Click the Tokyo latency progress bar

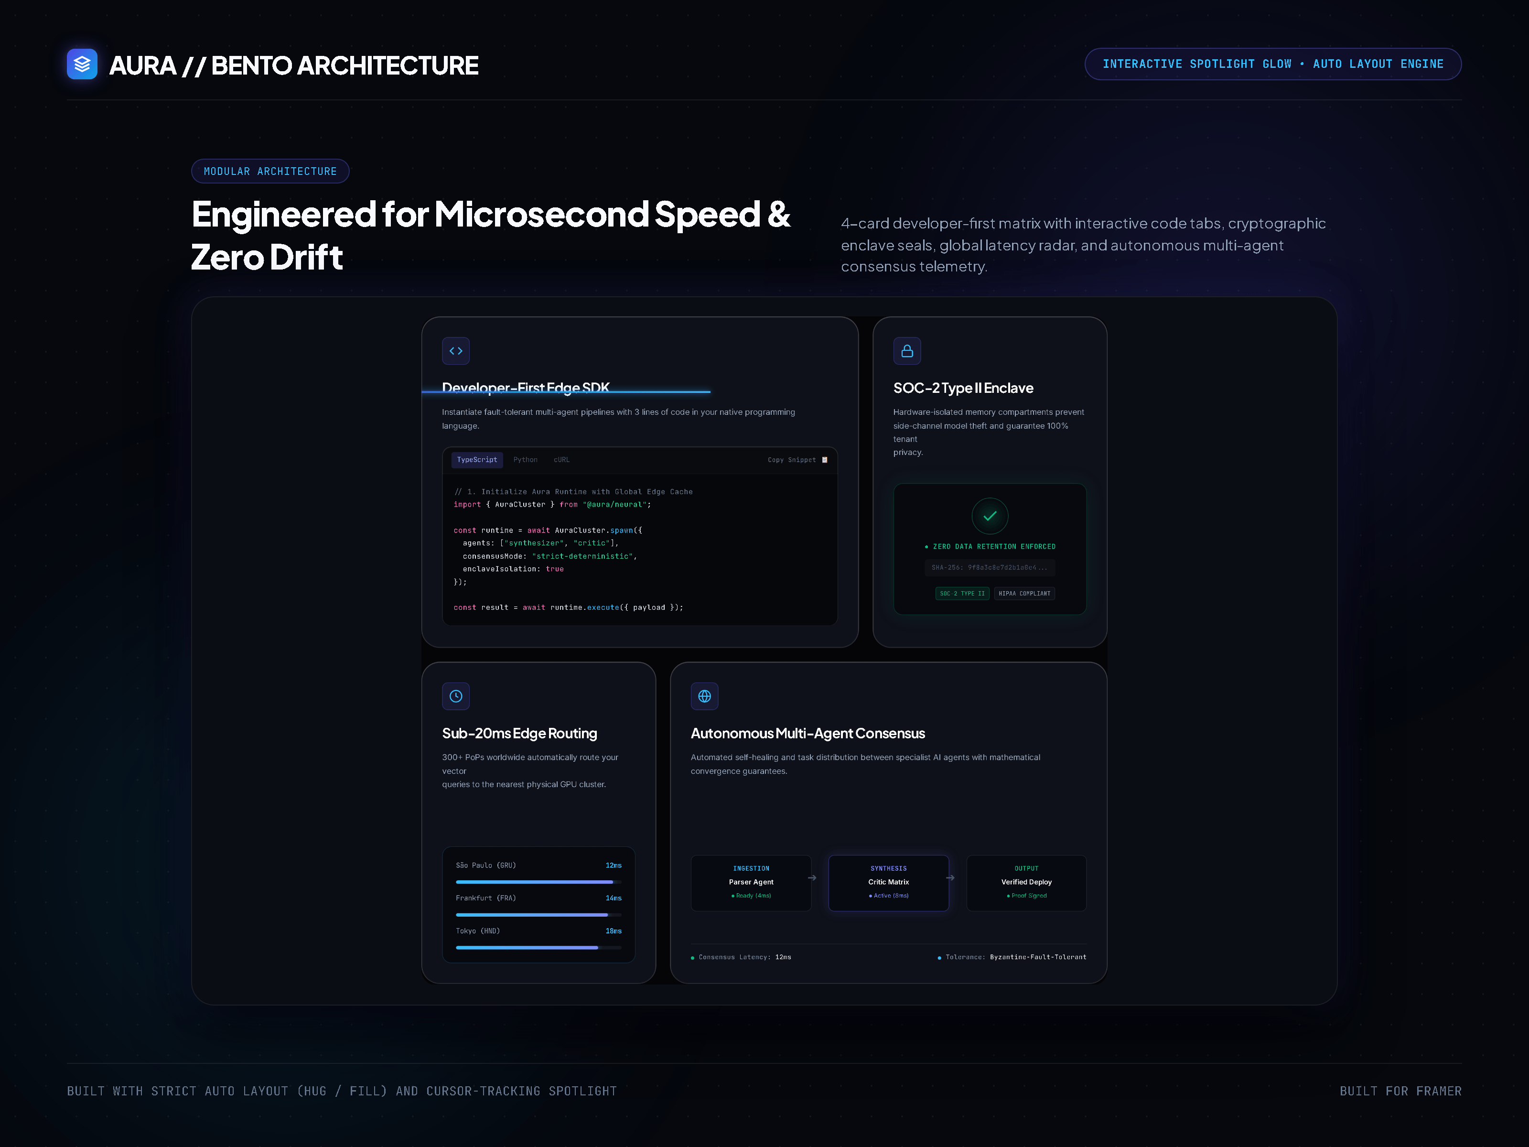click(538, 948)
